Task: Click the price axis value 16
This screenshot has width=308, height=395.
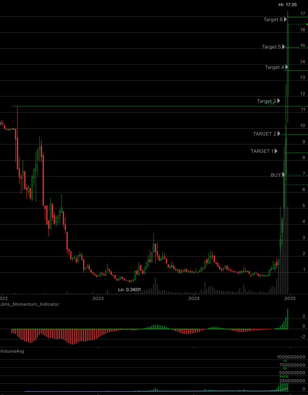Action: point(303,30)
